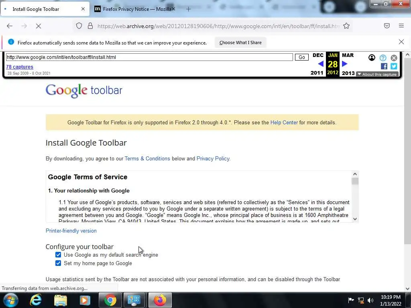Image resolution: width=411 pixels, height=308 pixels.
Task: Switch to Firefox Privacy Notice tab
Action: (x=135, y=9)
